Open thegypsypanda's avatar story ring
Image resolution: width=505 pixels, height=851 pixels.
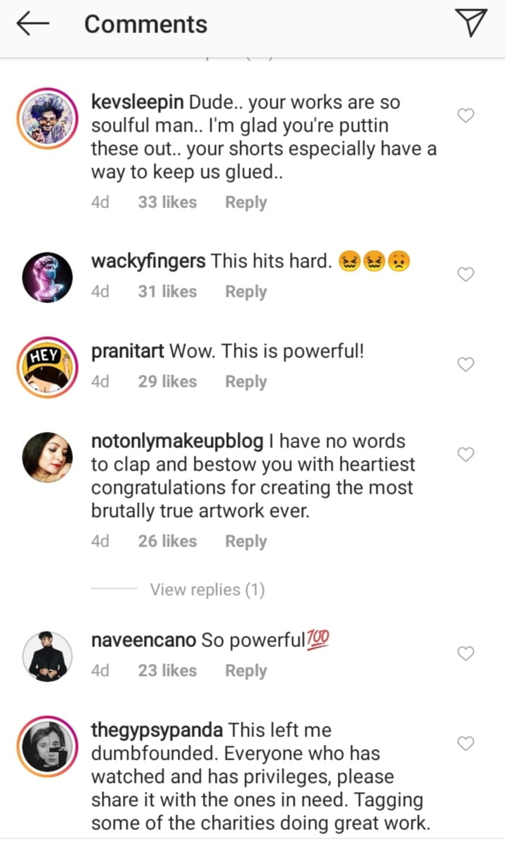click(x=47, y=746)
